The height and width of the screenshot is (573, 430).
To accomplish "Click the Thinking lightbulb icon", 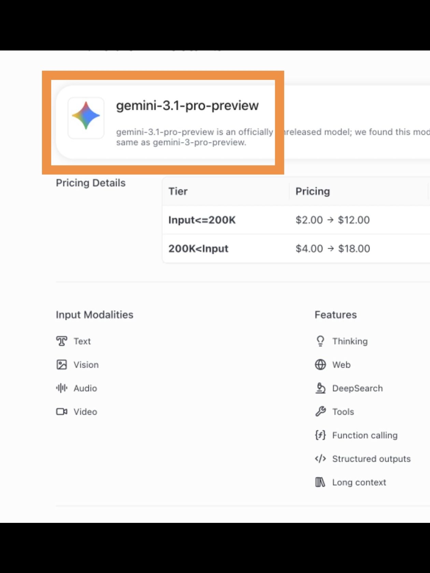I will [320, 341].
